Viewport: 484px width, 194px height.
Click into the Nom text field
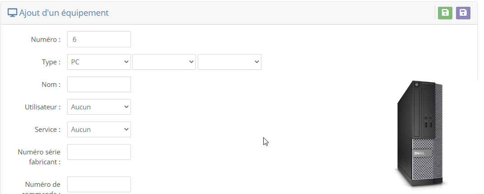point(99,84)
